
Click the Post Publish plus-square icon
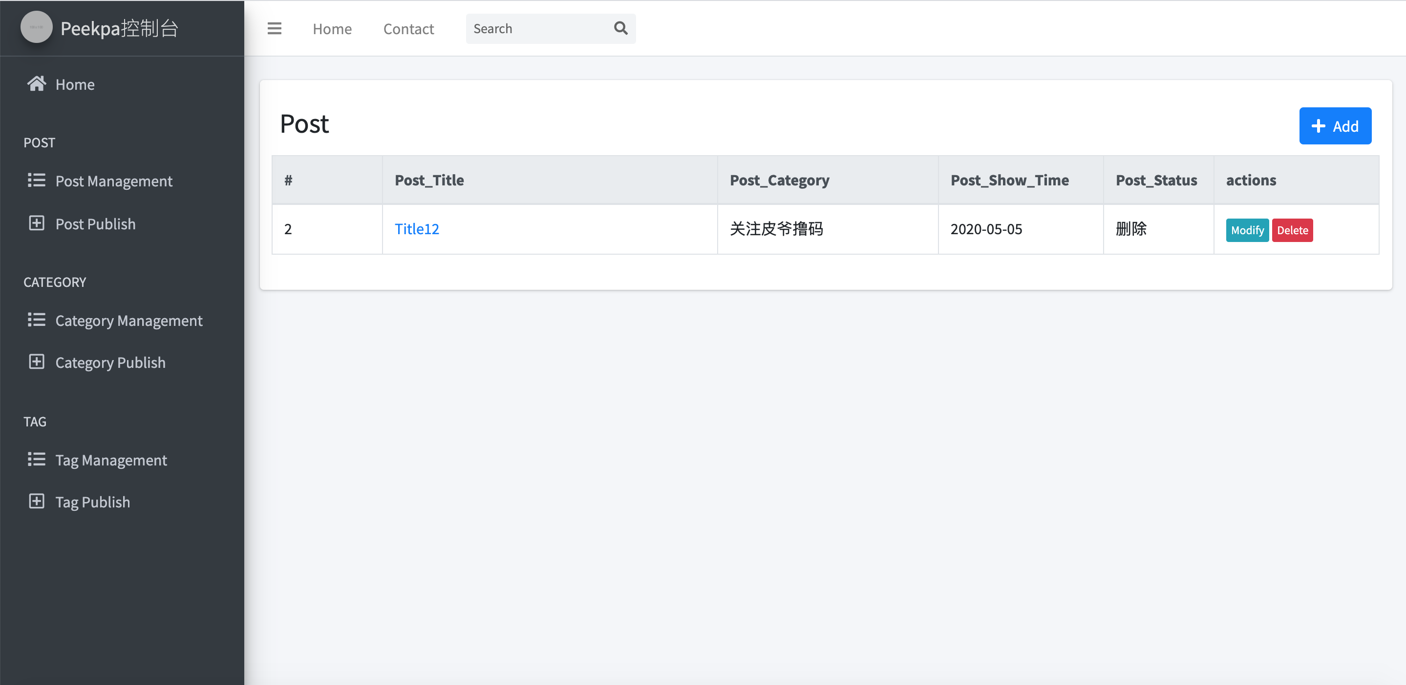coord(37,223)
